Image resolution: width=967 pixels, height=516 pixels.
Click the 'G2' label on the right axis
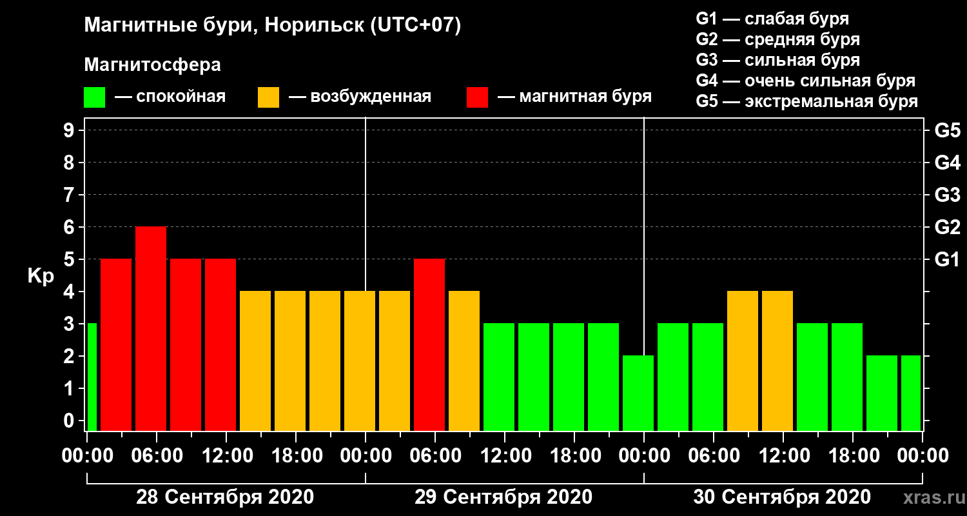[x=947, y=227]
